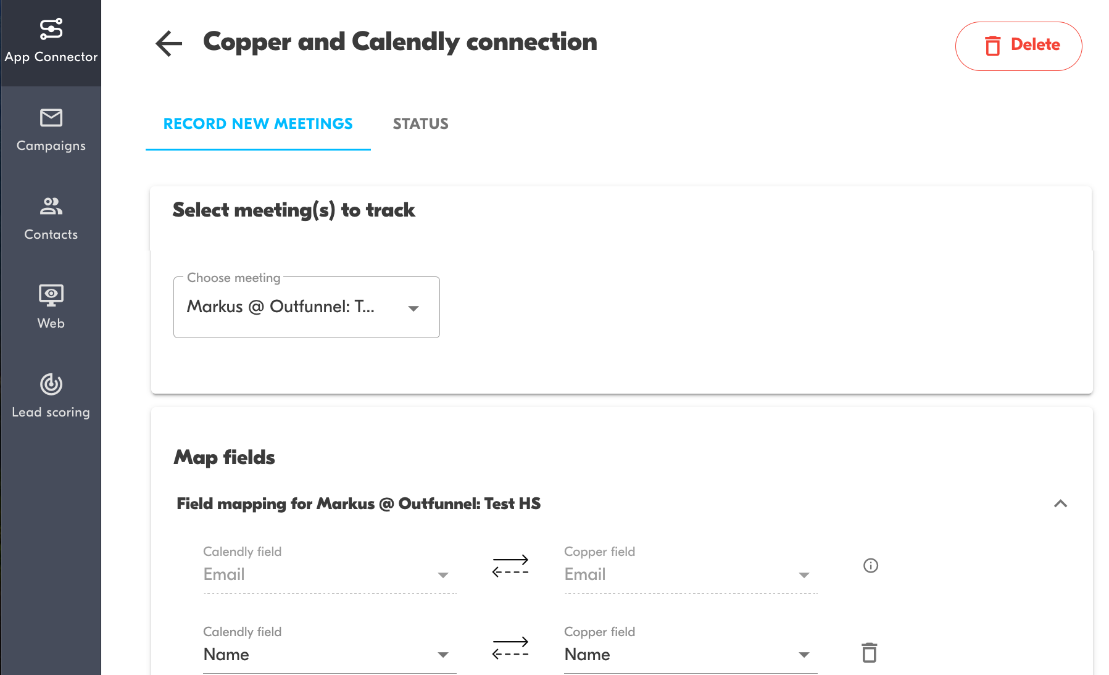This screenshot has width=1109, height=675.
Task: Open Copper field Name dropdown
Action: [x=690, y=654]
